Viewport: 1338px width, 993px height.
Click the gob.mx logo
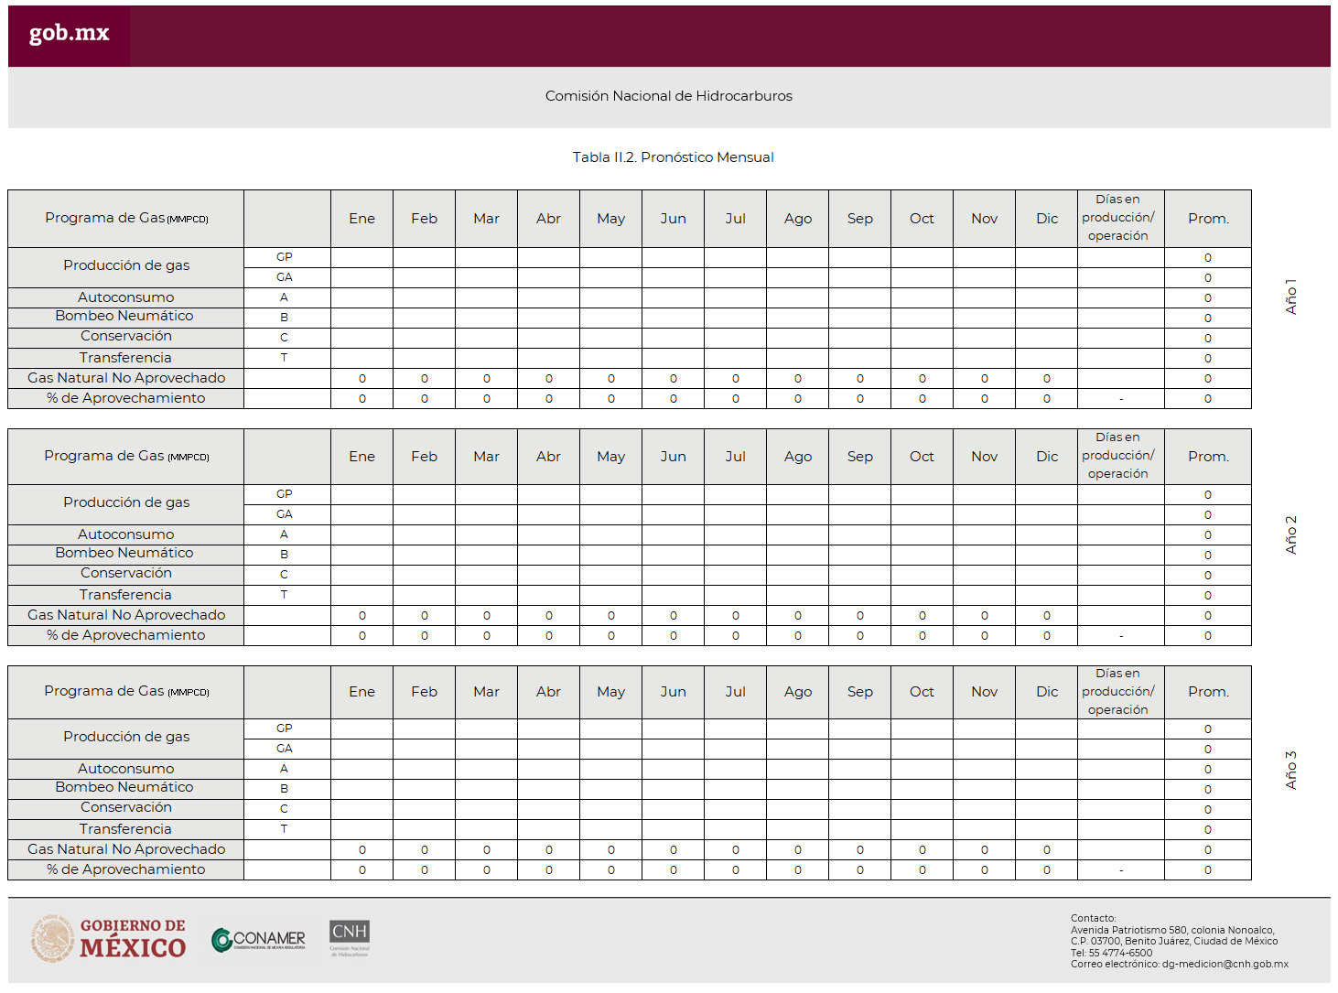click(x=69, y=33)
